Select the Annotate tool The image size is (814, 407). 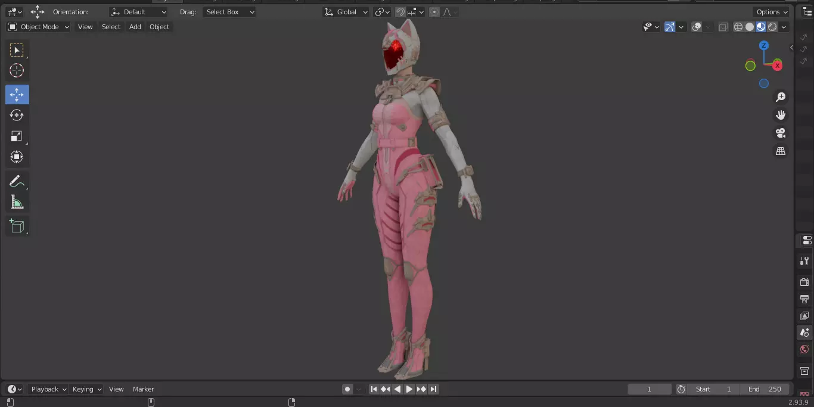17,181
